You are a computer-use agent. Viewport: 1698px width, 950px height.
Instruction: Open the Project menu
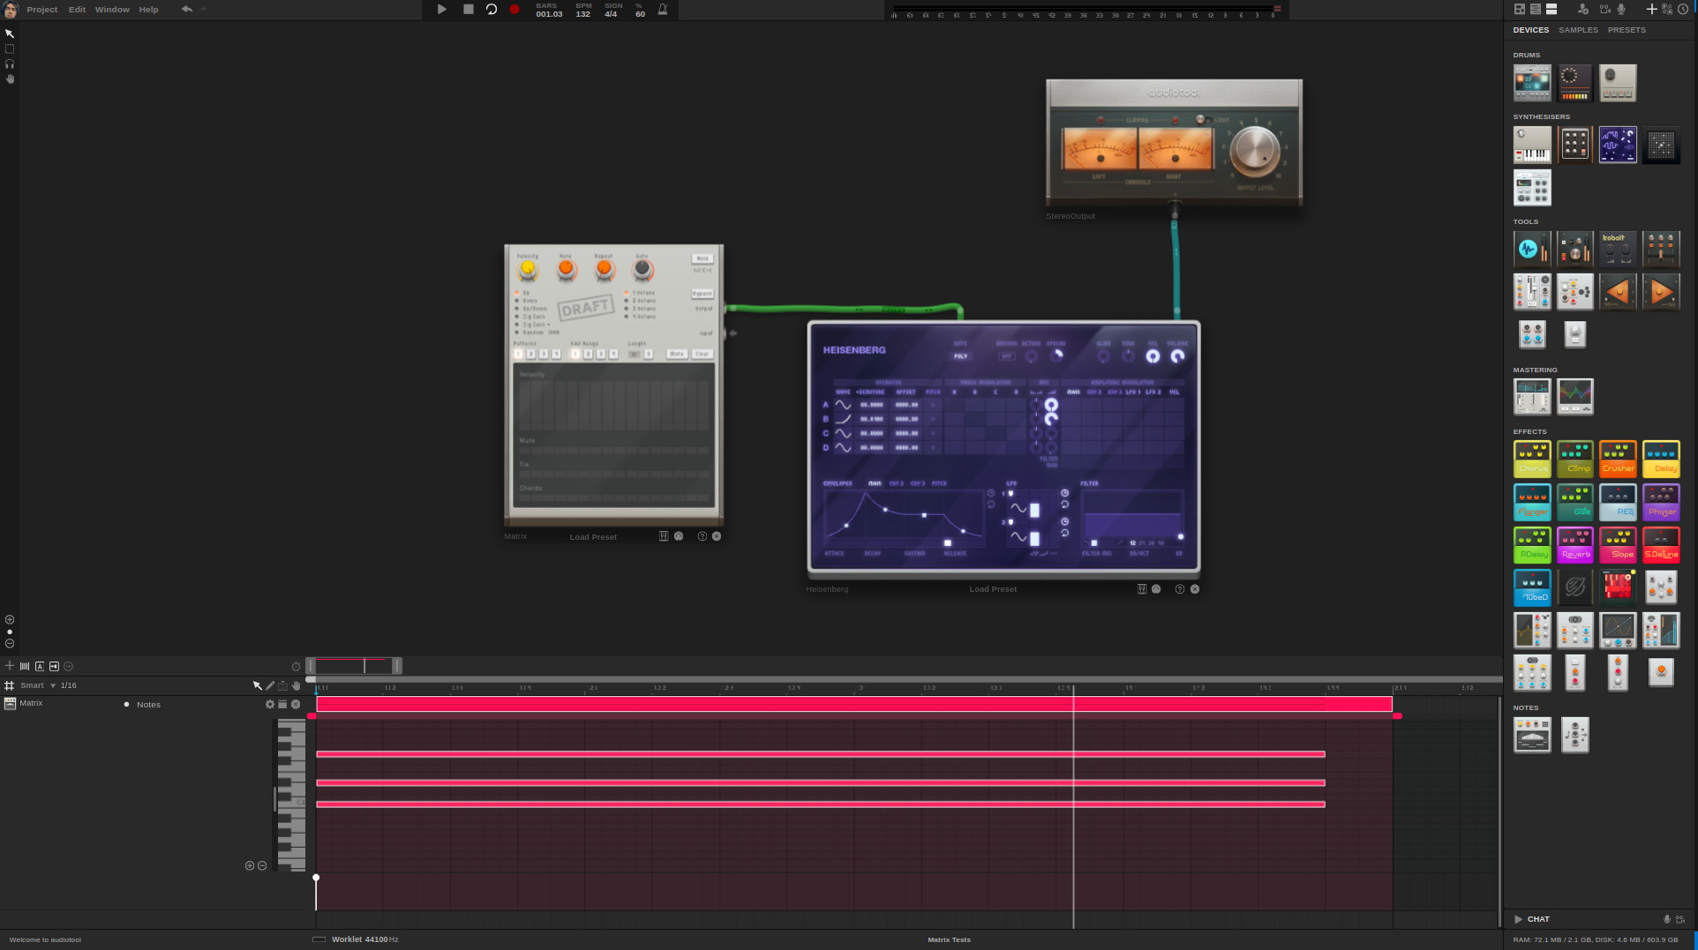[42, 10]
